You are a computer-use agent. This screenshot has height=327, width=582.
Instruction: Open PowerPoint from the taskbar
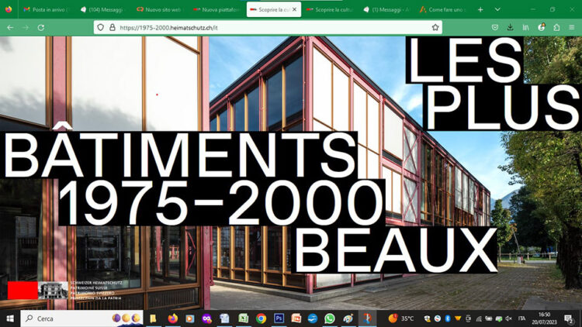(296, 318)
